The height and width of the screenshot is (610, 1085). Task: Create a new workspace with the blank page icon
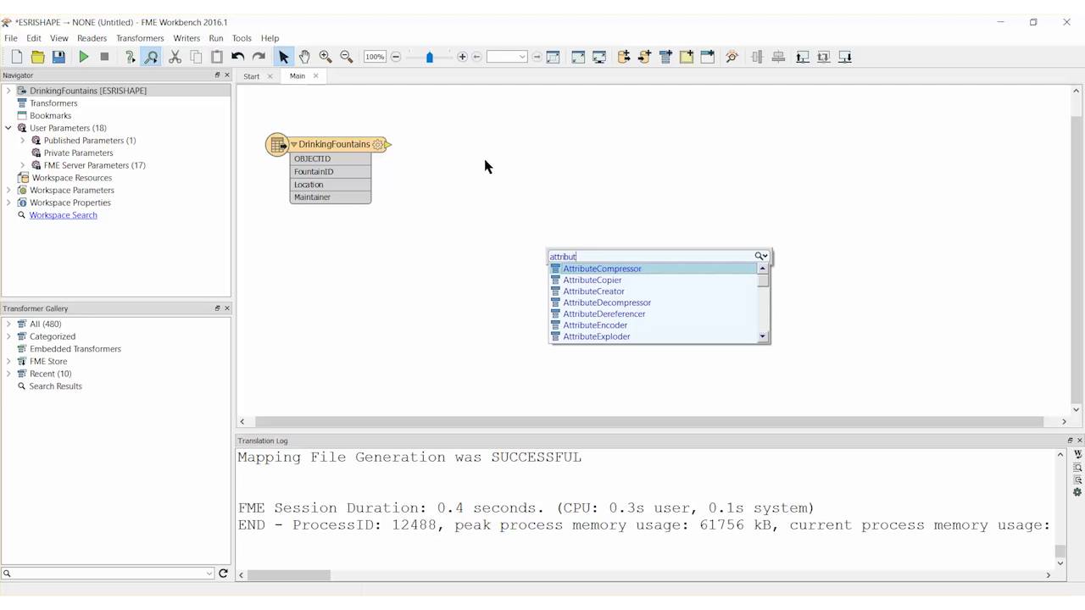(17, 57)
